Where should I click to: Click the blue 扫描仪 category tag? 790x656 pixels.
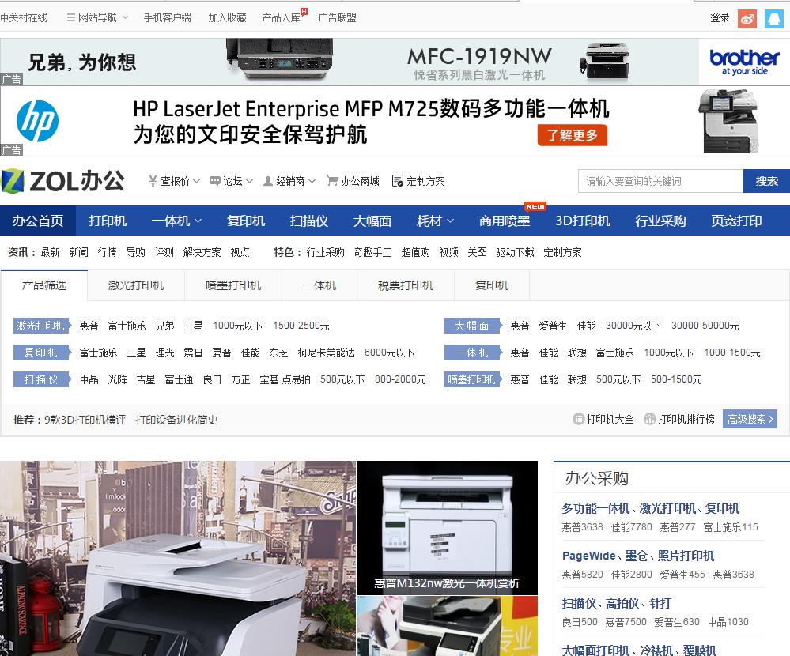coord(43,379)
